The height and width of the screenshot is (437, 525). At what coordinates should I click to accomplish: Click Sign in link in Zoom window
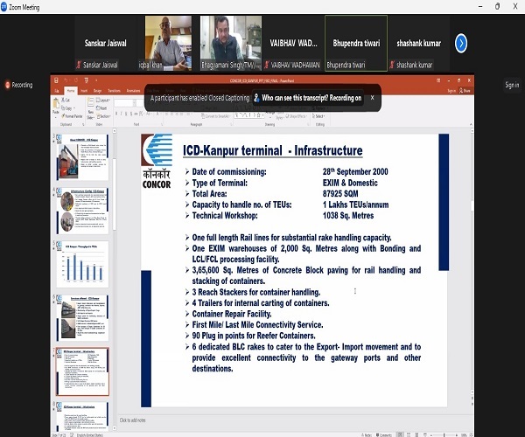pyautogui.click(x=512, y=86)
